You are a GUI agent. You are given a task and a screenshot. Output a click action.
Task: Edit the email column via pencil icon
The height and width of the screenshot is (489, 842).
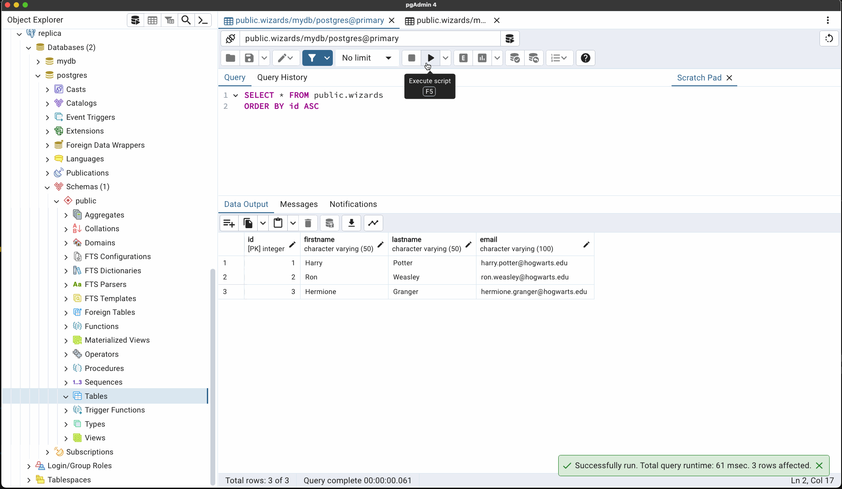(x=587, y=244)
